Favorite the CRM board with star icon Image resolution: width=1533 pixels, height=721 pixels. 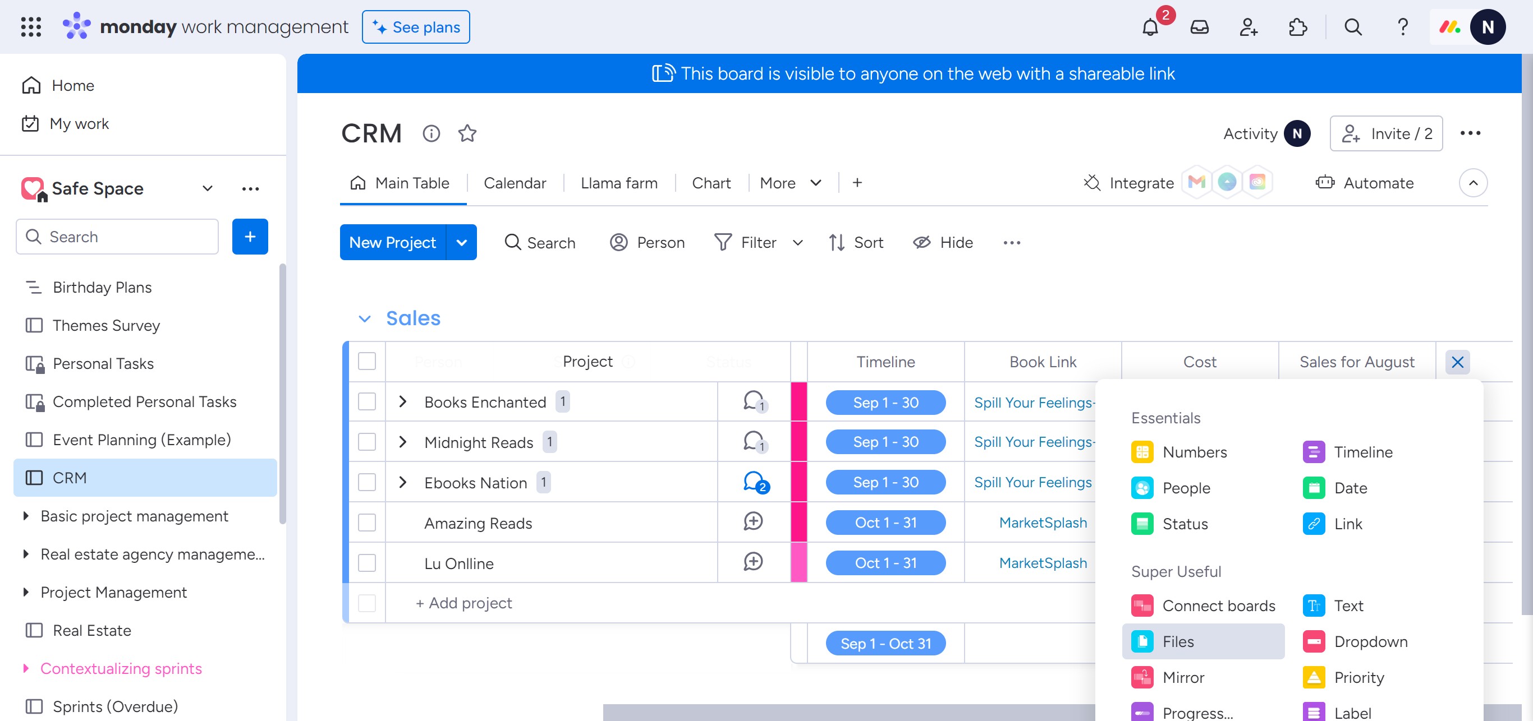tap(467, 133)
